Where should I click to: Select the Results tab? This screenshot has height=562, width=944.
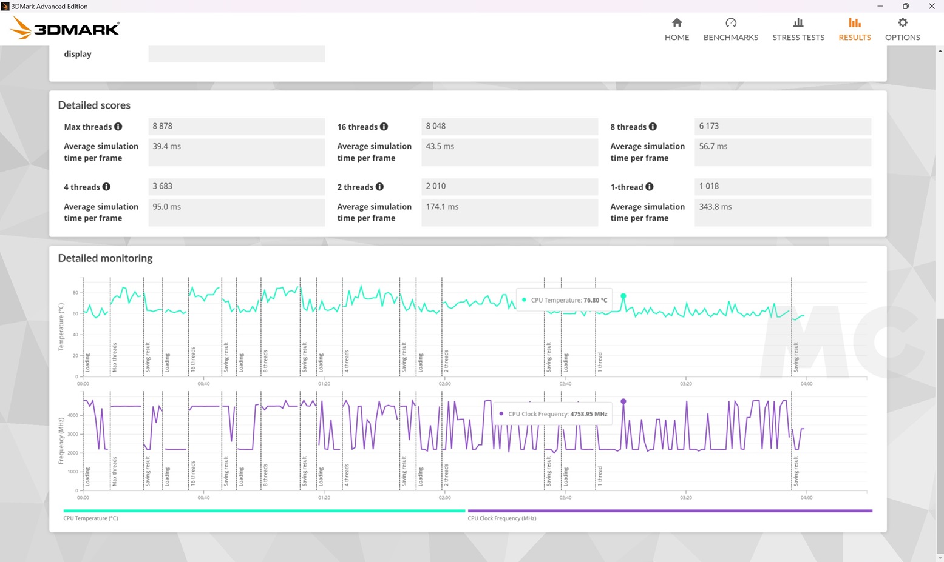pyautogui.click(x=854, y=29)
